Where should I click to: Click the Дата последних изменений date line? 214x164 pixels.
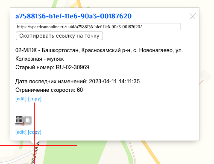pyautogui.click(x=78, y=81)
